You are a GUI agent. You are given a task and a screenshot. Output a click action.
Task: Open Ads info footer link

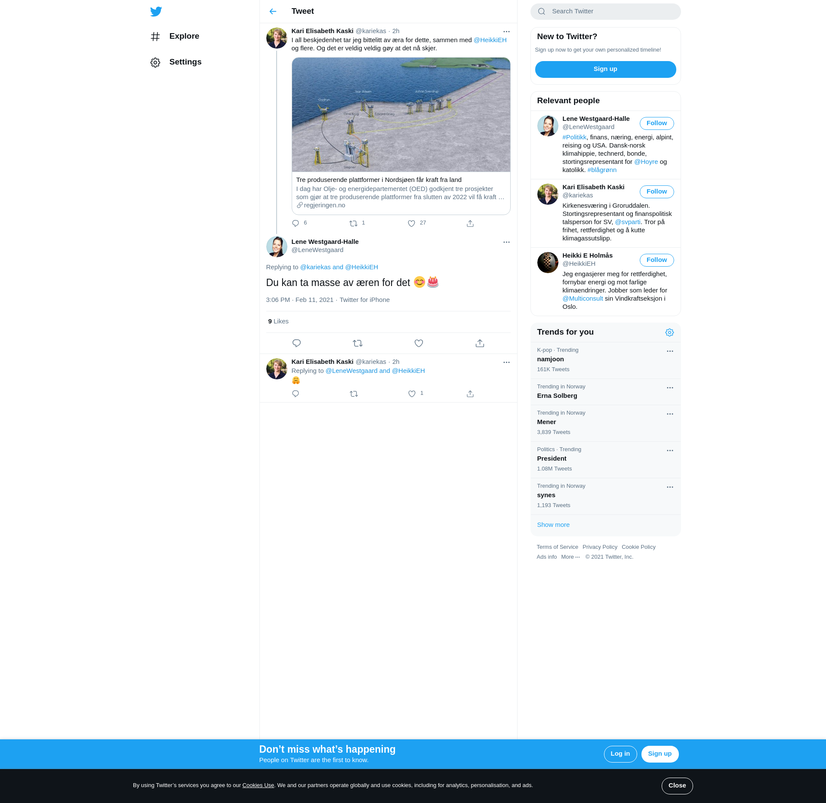[546, 557]
